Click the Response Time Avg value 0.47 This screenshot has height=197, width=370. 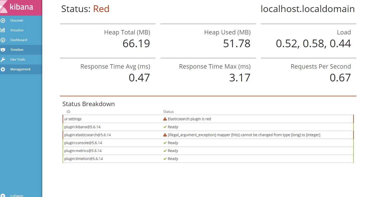coord(139,78)
